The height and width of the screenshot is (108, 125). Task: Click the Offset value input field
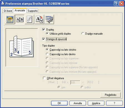[x=75, y=82]
